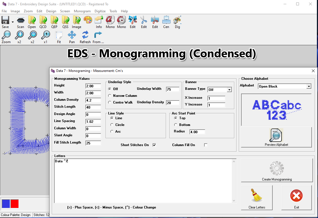Expand the Banner Type dropdown
Viewport: 318px width, 218px height.
point(229,90)
